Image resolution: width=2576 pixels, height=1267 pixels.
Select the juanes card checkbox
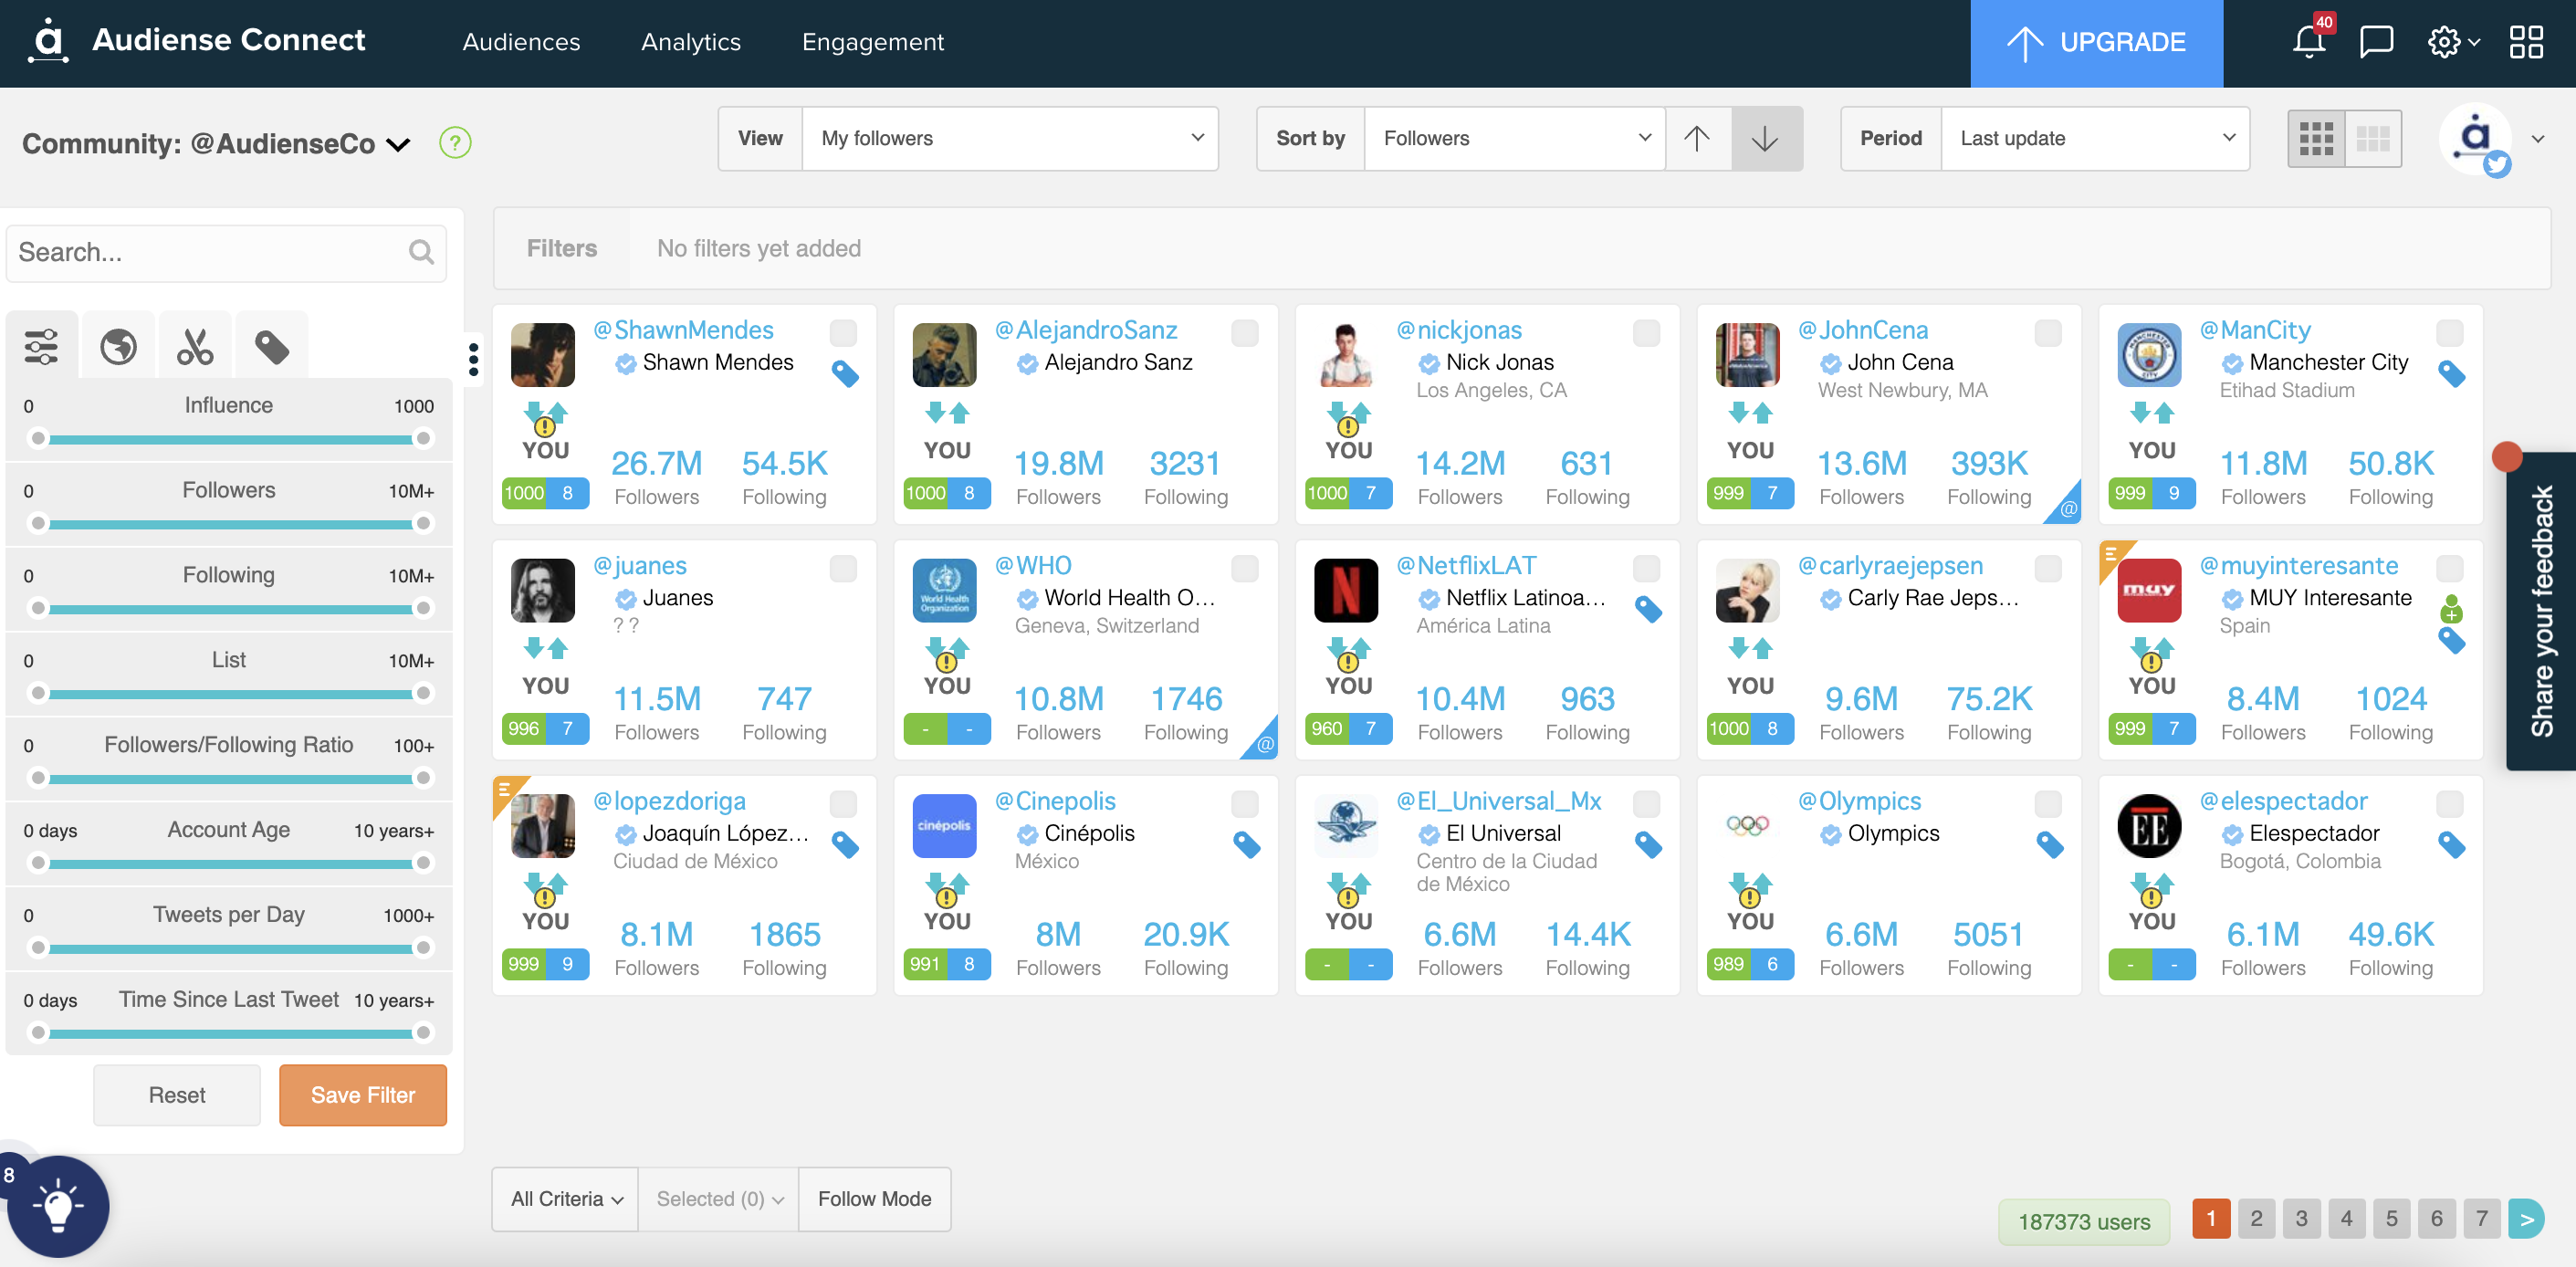(x=843, y=569)
